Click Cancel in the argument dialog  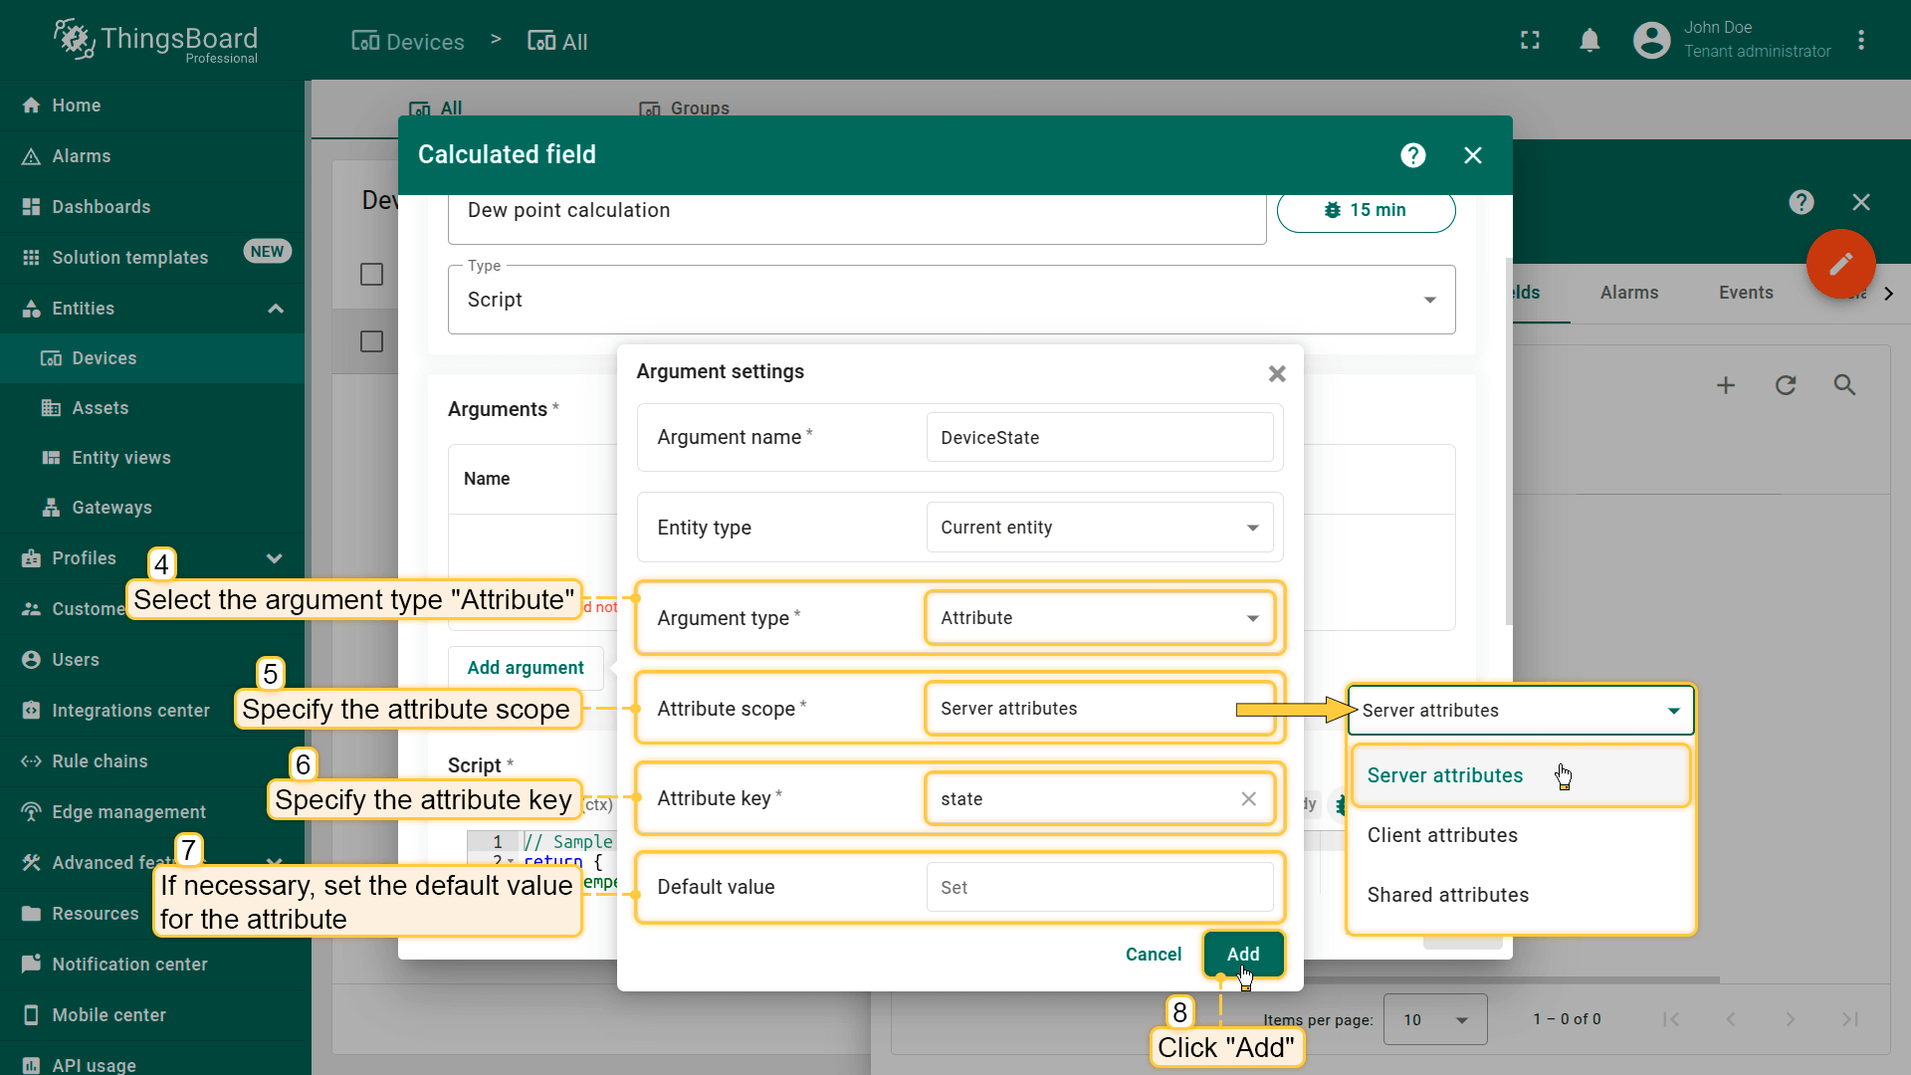click(x=1153, y=955)
